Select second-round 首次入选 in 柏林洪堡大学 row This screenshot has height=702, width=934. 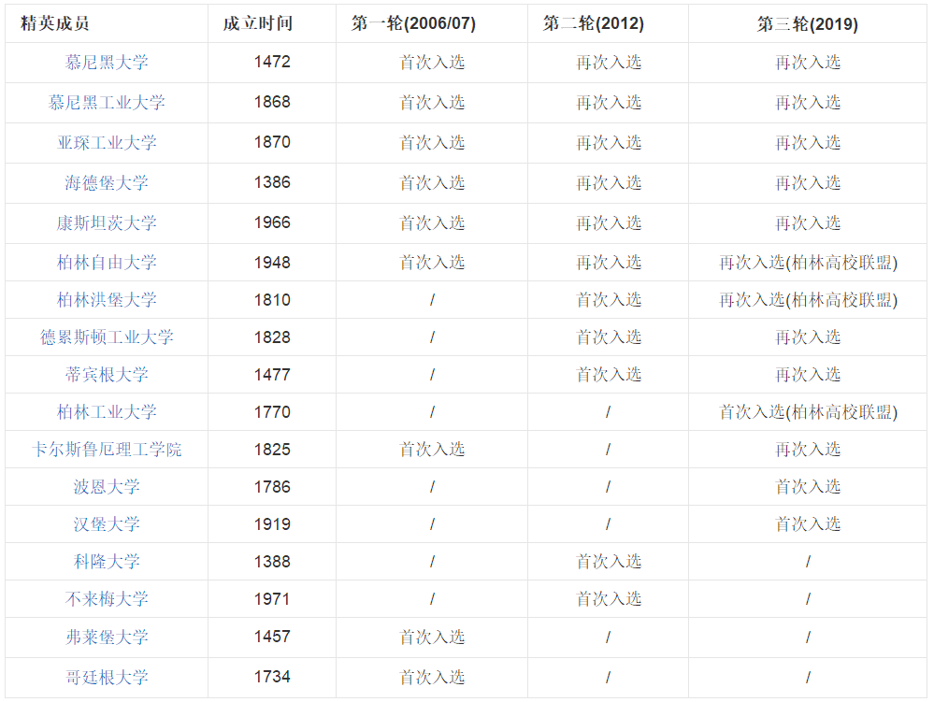(608, 300)
